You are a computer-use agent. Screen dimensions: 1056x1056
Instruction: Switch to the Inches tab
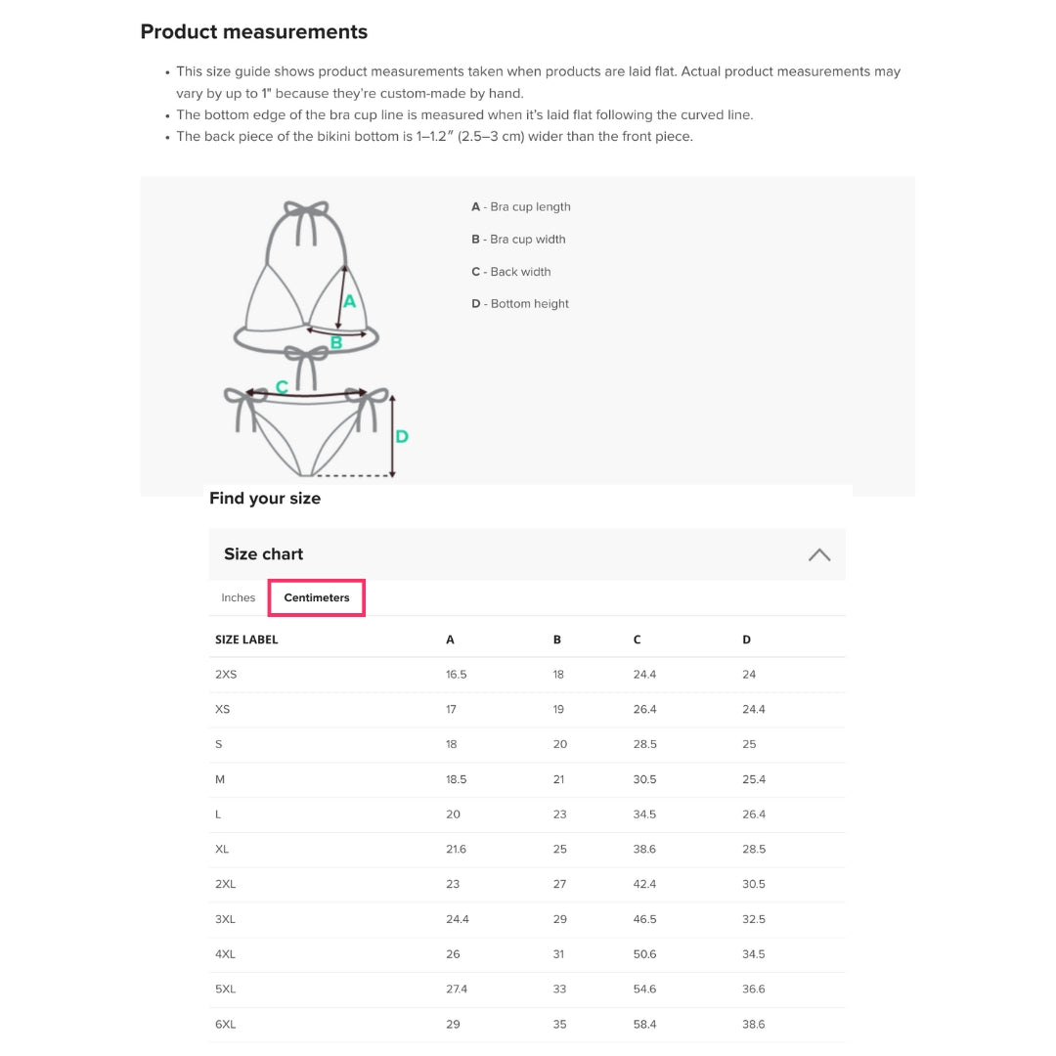(238, 597)
